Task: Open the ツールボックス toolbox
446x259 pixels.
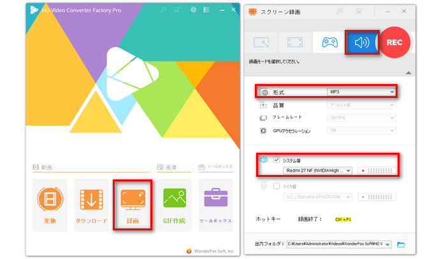Action: coord(215,204)
